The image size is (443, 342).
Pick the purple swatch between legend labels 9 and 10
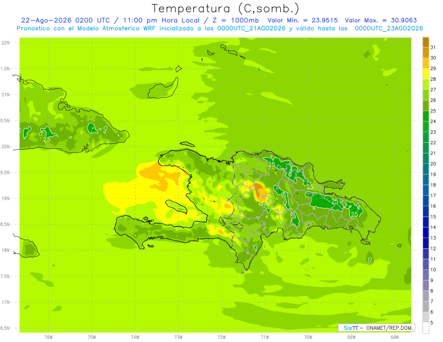426,275
